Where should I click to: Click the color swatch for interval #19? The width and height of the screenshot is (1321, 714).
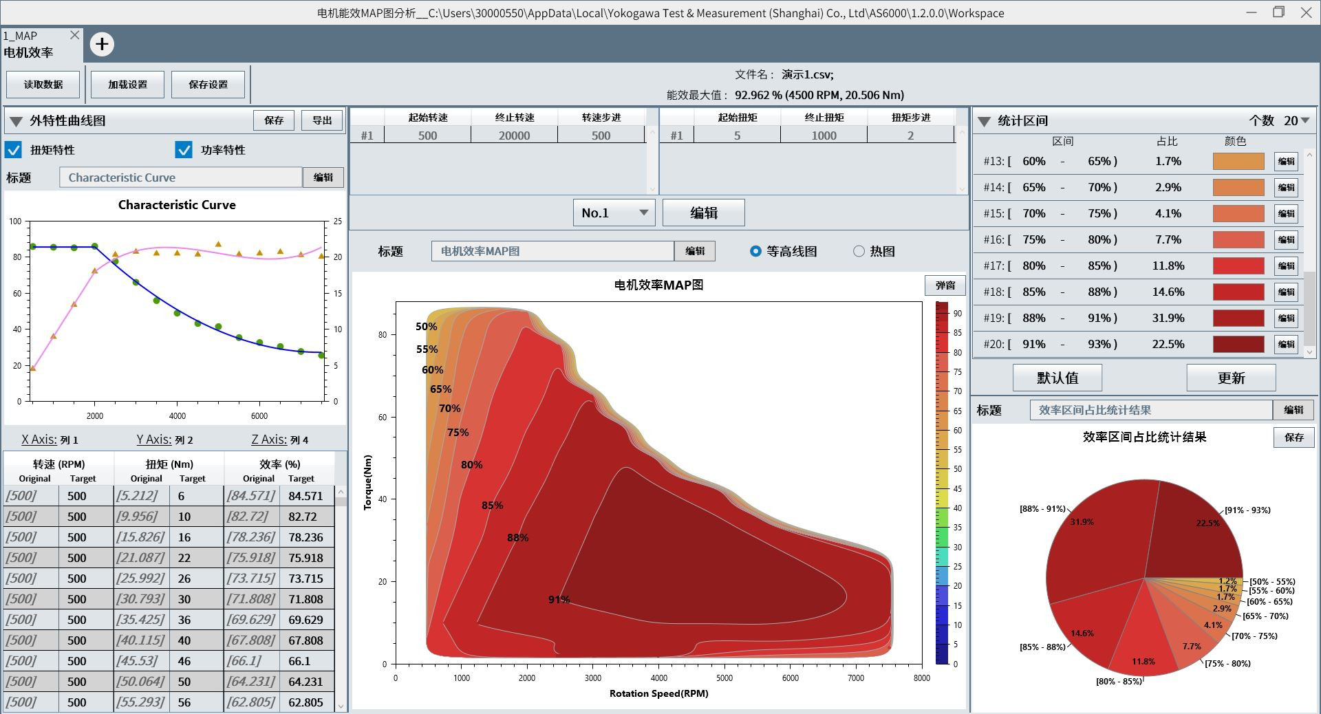point(1238,318)
